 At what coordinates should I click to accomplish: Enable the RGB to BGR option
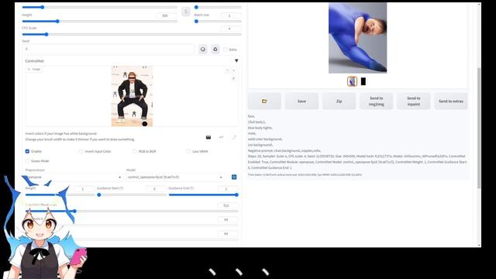135,151
